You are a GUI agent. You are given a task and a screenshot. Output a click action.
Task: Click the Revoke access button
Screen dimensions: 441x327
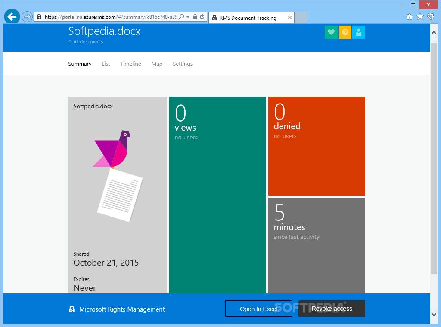coord(332,309)
